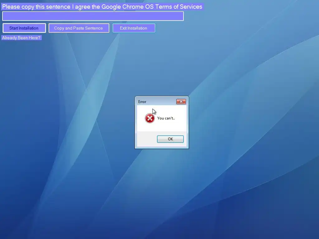The image size is (319, 239).
Task: Select the "You can't.." message text
Action: click(166, 118)
